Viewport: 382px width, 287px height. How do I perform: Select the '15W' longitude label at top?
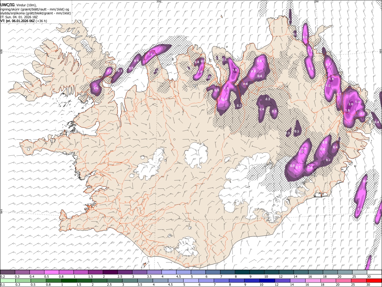pos(316,1)
